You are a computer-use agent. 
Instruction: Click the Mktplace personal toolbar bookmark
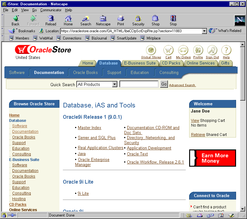coord(150,38)
